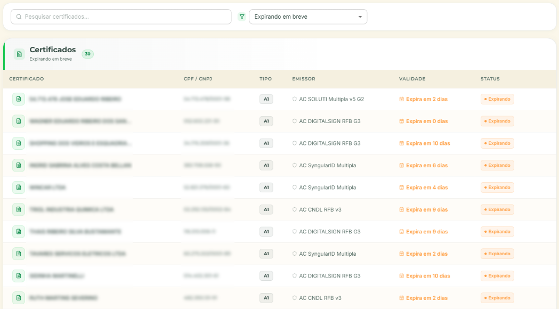Click Expirando badge in the 6 dias row
This screenshot has height=309, width=559.
497,165
